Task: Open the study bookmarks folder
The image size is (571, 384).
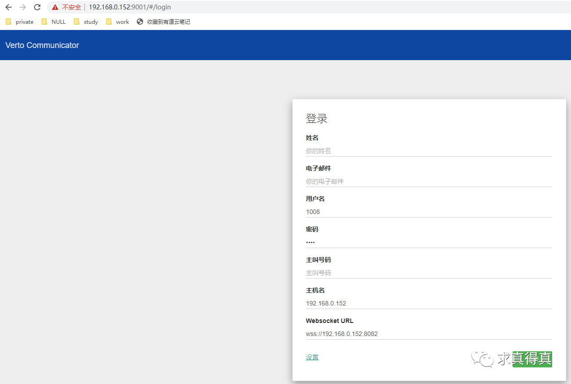Action: click(86, 22)
